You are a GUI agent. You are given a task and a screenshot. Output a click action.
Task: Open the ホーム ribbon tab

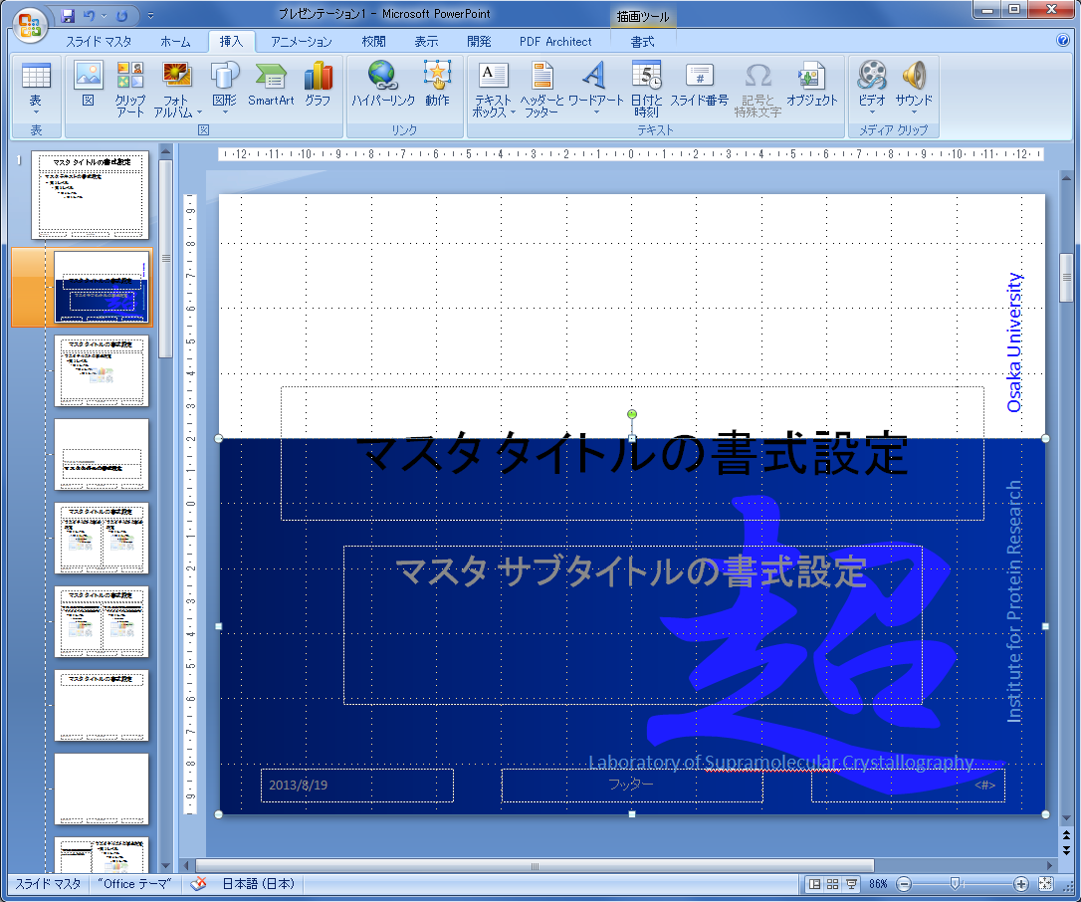[175, 42]
